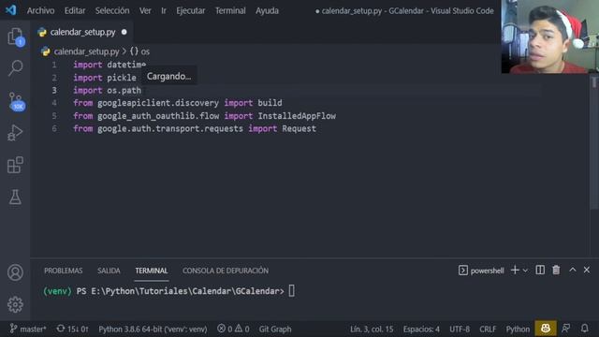This screenshot has height=337, width=599.
Task: Click line number 6 in the gutter
Action: [x=54, y=128]
